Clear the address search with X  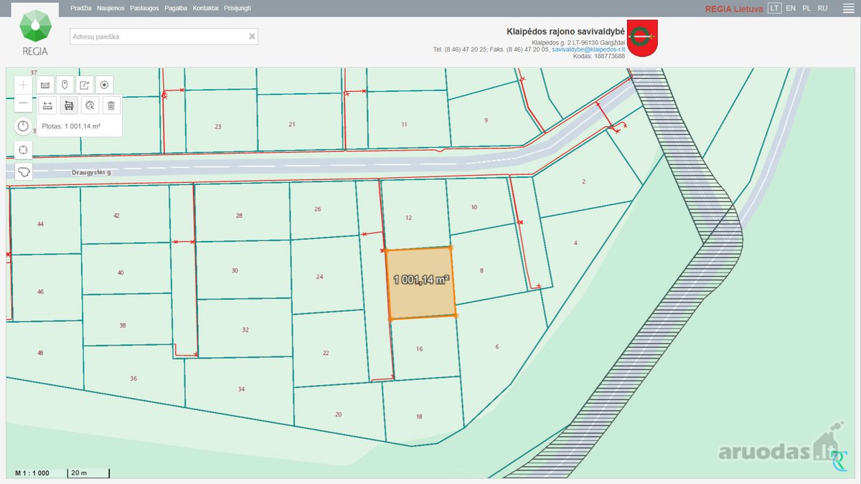click(252, 36)
